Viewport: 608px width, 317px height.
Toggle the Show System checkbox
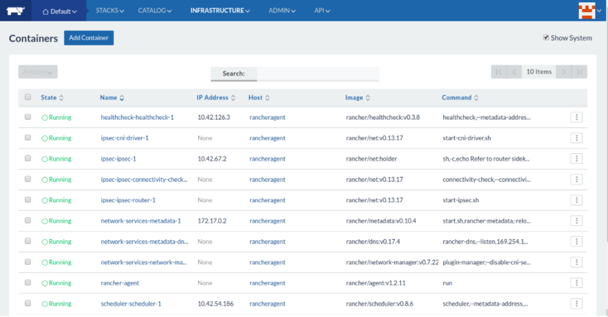[x=546, y=38]
